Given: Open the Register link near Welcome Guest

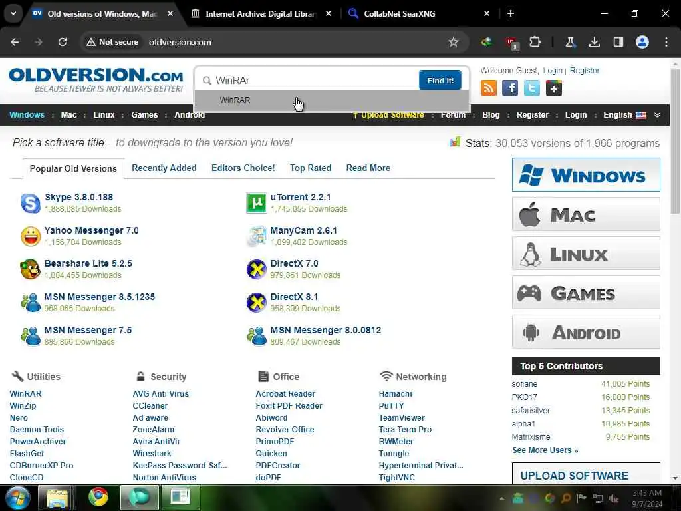Looking at the screenshot, I should click(x=584, y=71).
